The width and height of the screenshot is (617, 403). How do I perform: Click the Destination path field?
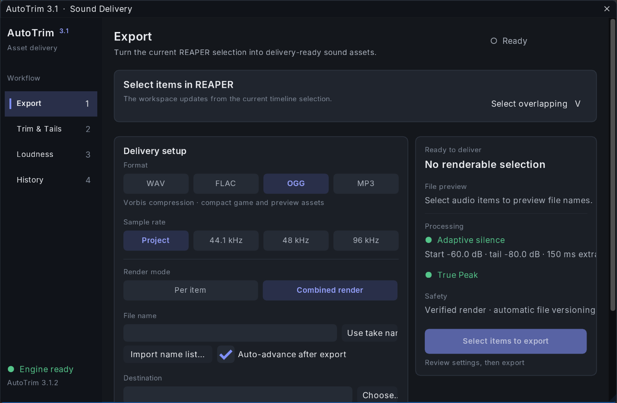[x=238, y=395]
